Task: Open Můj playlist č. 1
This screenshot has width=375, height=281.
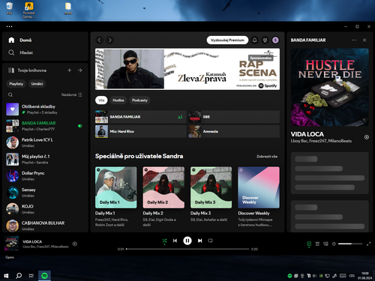Action: click(45, 160)
